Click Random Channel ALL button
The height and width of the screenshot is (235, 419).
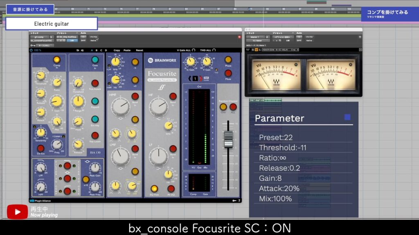pos(233,107)
